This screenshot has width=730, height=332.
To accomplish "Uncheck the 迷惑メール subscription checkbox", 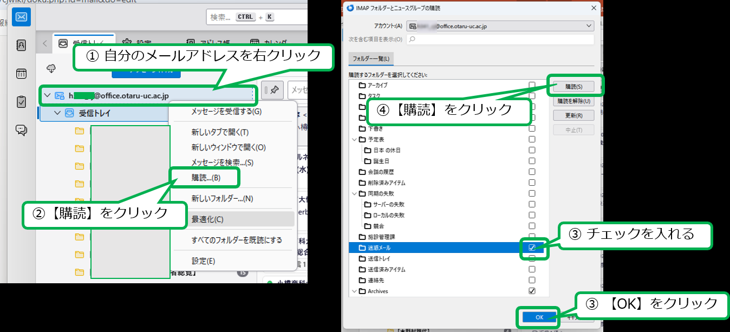I will 532,248.
